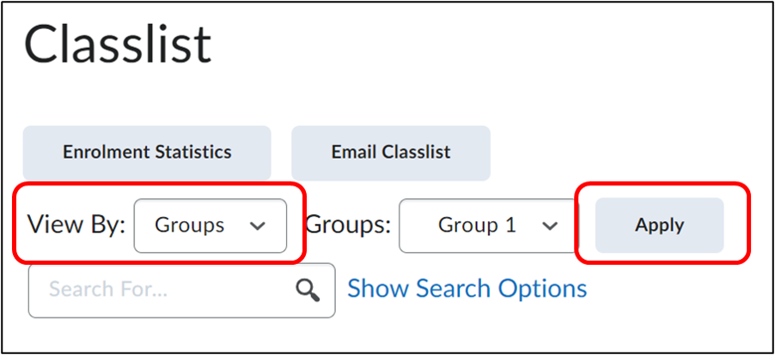
Task: Click the "Groups:" label before Group 1
Action: (x=348, y=226)
